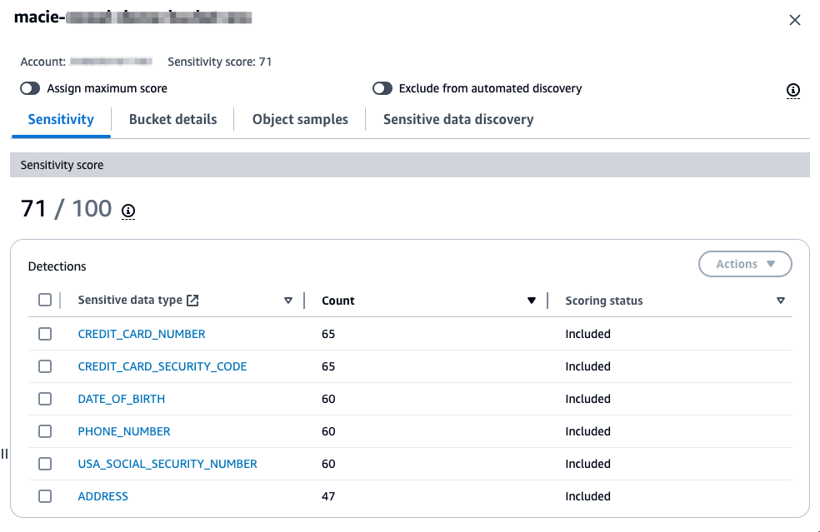
Task: Check the USA_SOCIAL_SECURITY_NUMBER row checkbox
Action: [45, 464]
